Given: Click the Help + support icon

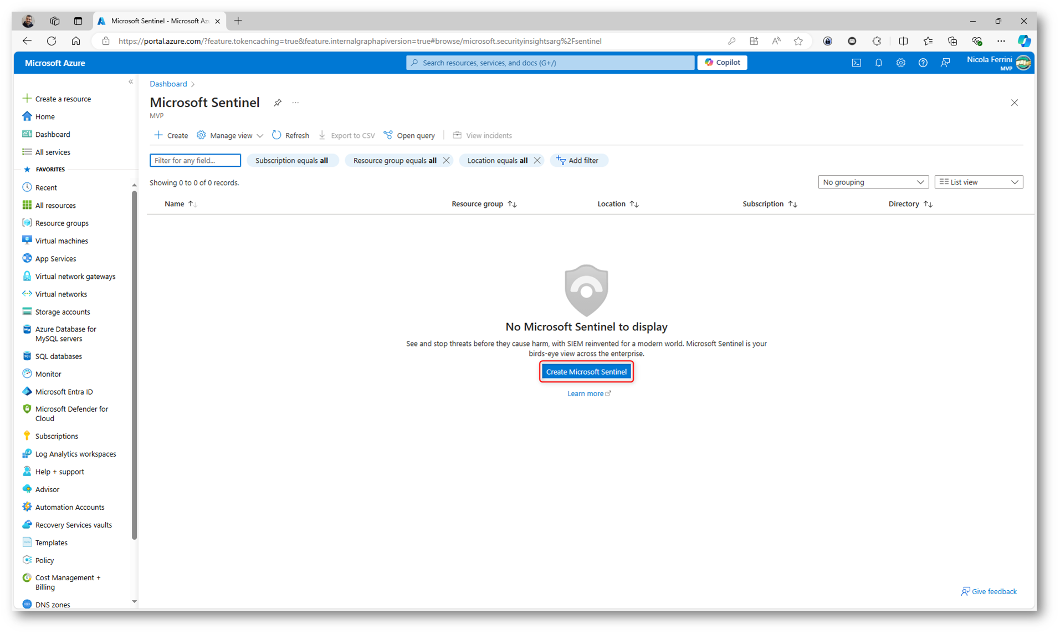Looking at the screenshot, I should point(27,471).
